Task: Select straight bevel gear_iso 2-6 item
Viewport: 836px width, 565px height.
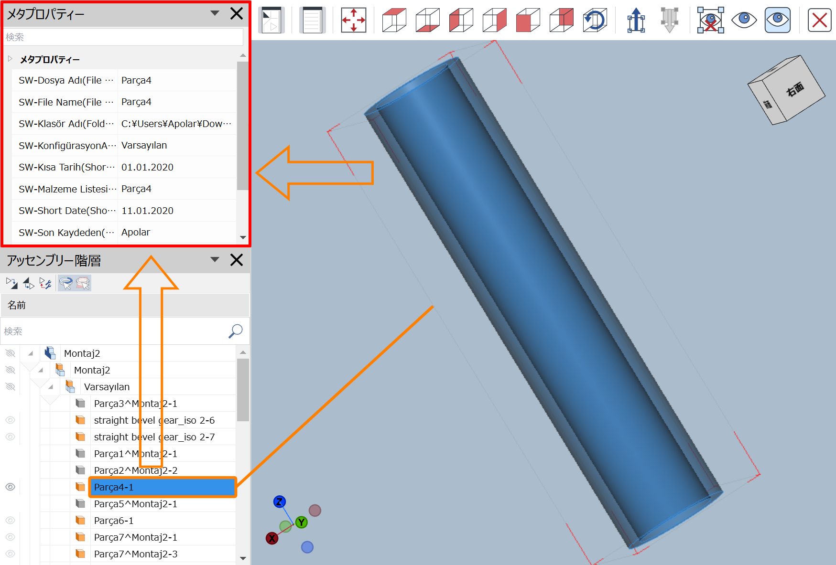Action: click(154, 420)
